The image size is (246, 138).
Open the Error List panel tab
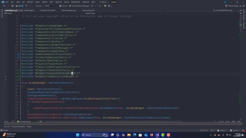(x=7, y=127)
